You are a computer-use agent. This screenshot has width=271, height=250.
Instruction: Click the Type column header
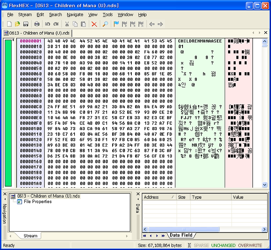(211, 197)
